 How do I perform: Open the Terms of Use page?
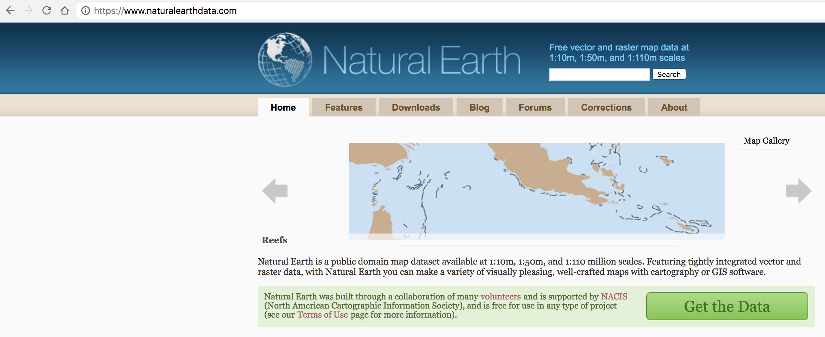pyautogui.click(x=322, y=314)
